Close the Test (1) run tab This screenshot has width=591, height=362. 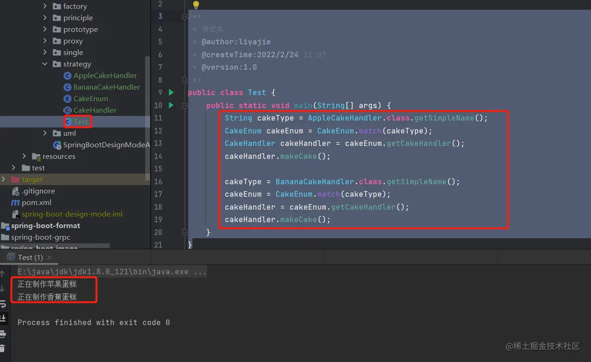coord(49,258)
